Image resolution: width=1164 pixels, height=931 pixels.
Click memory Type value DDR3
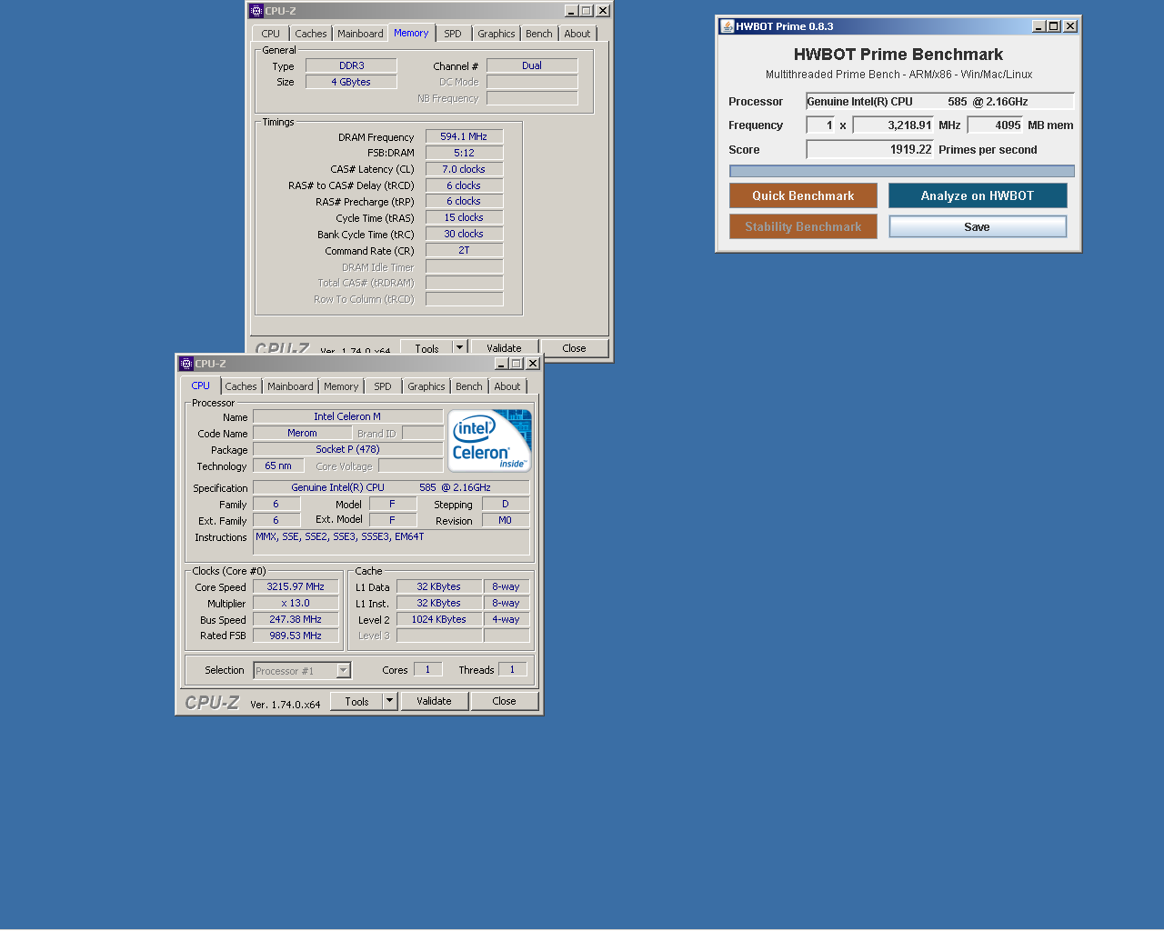click(x=351, y=66)
